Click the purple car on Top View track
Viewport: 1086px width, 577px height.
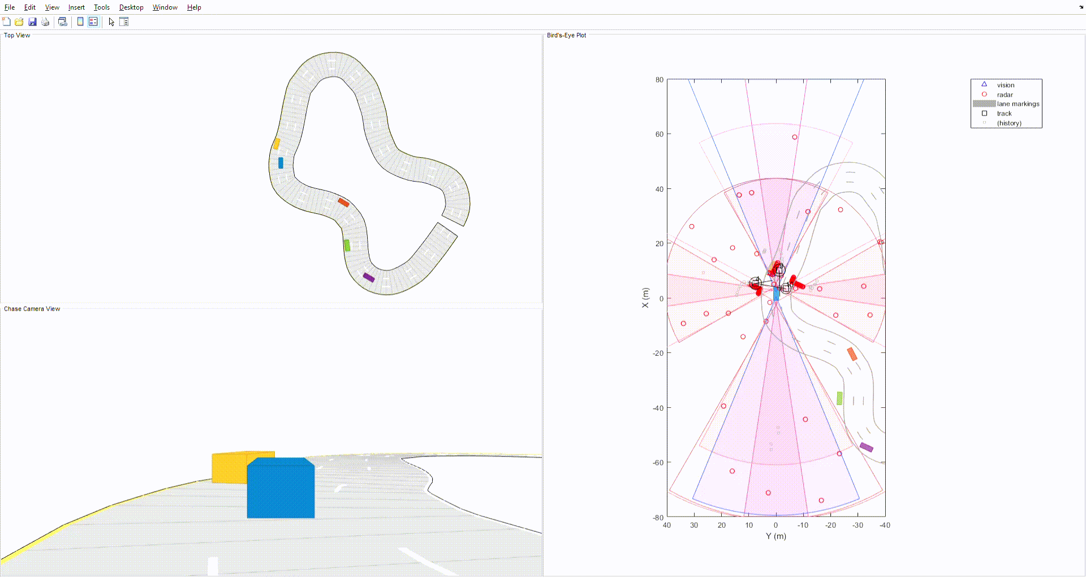click(x=369, y=277)
